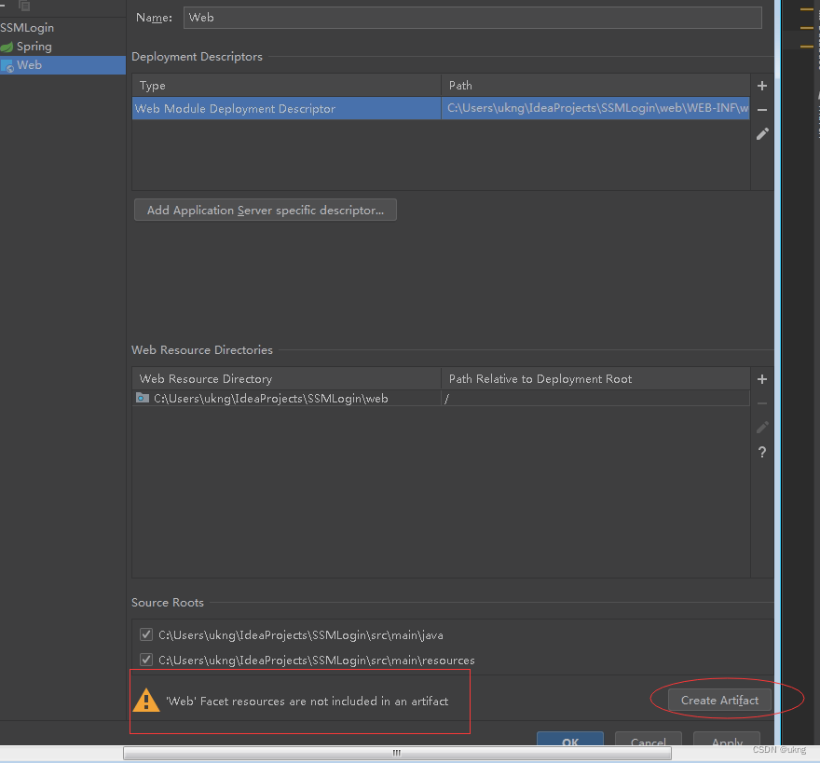Add a new deployment descriptor with plus icon
This screenshot has width=820, height=763.
tap(762, 85)
